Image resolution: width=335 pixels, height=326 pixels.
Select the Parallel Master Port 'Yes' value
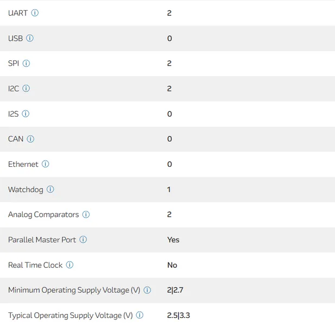coord(173,240)
